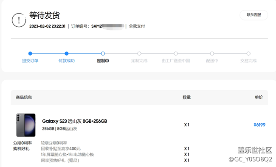
Task: Open the Galaxy S23 product thumbnail
Action: (x=26, y=125)
